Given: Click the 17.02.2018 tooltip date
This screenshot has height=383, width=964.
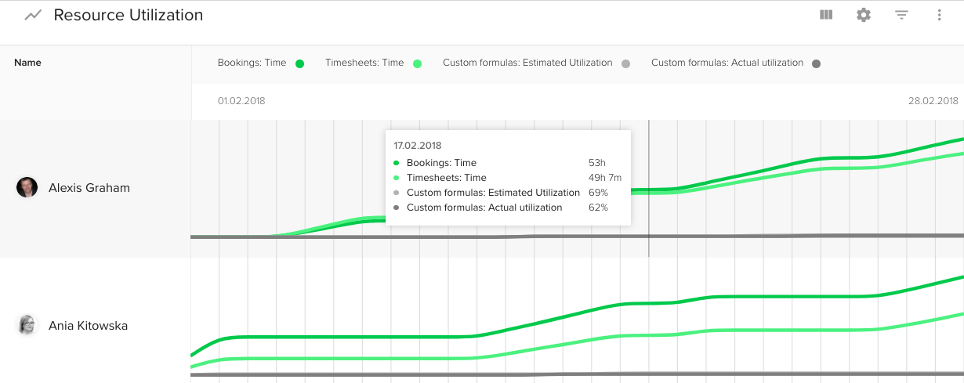Looking at the screenshot, I should [x=418, y=146].
